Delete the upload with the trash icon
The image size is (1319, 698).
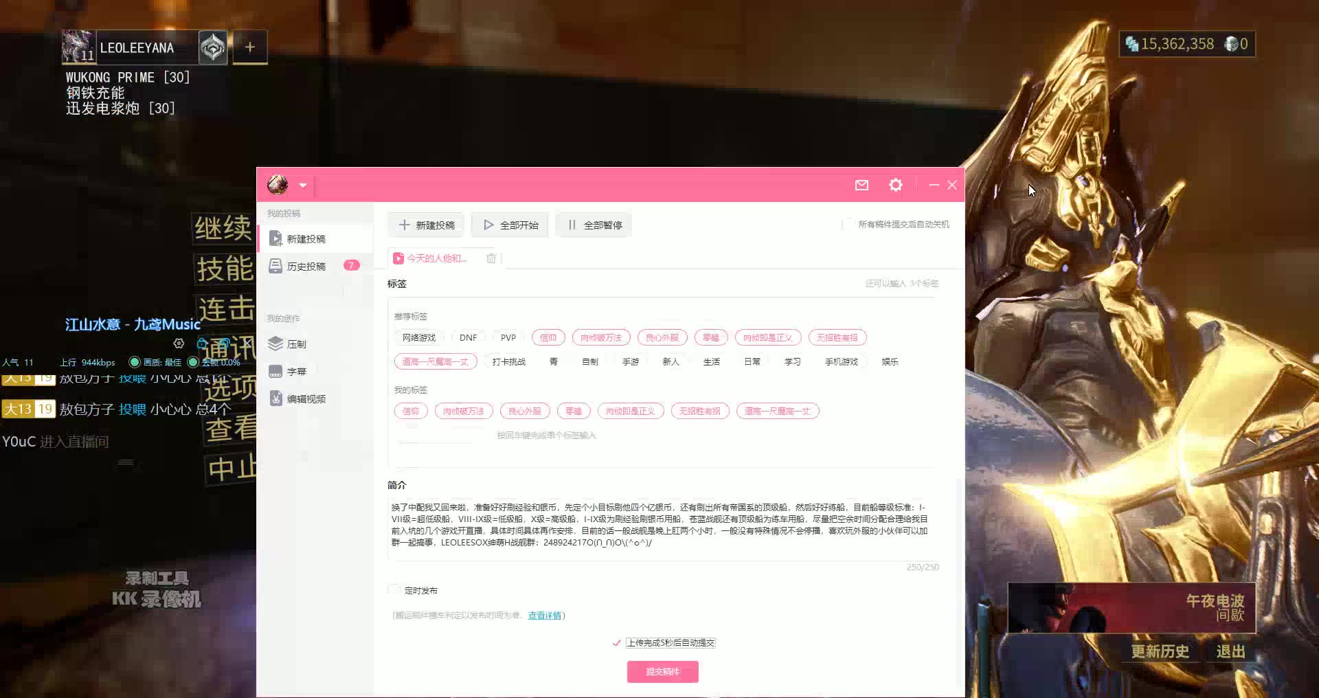491,258
